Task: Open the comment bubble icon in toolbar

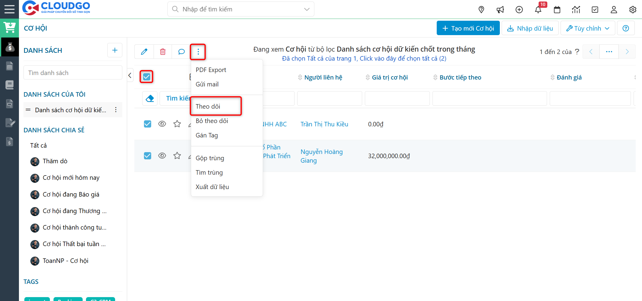Action: tap(181, 52)
